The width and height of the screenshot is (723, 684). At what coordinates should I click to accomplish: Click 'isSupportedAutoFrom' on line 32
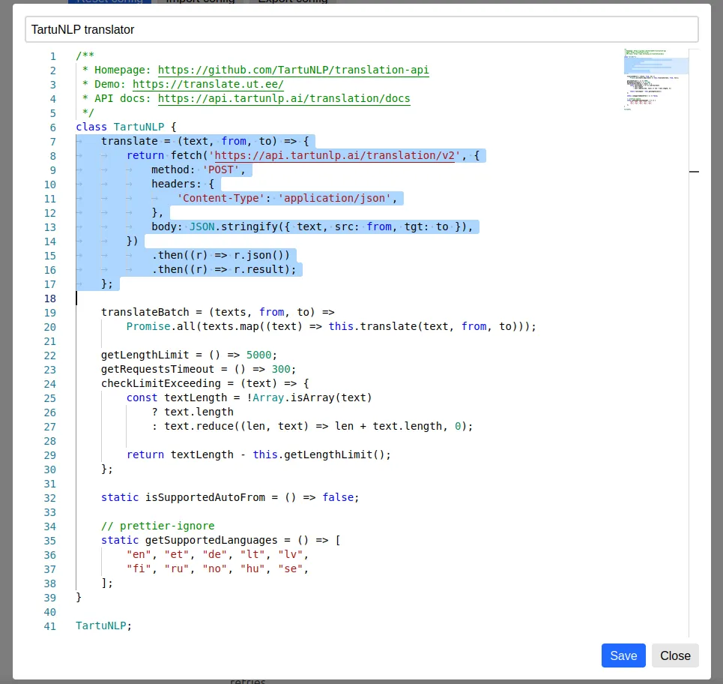(x=205, y=497)
